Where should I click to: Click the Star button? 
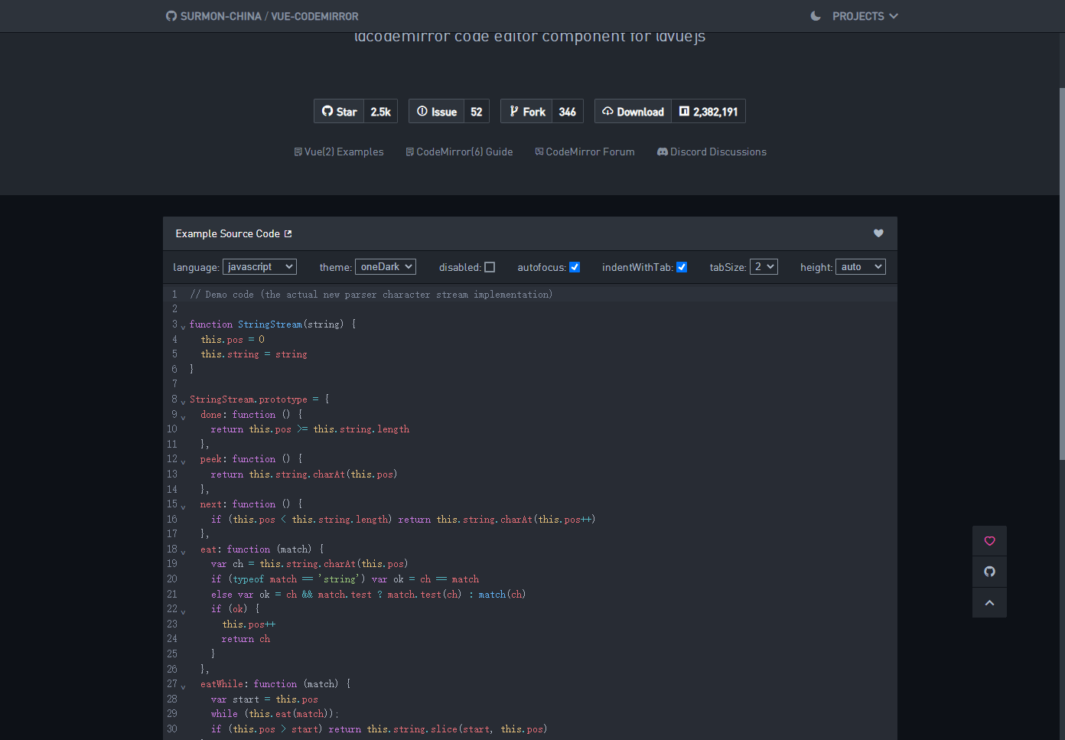339,112
